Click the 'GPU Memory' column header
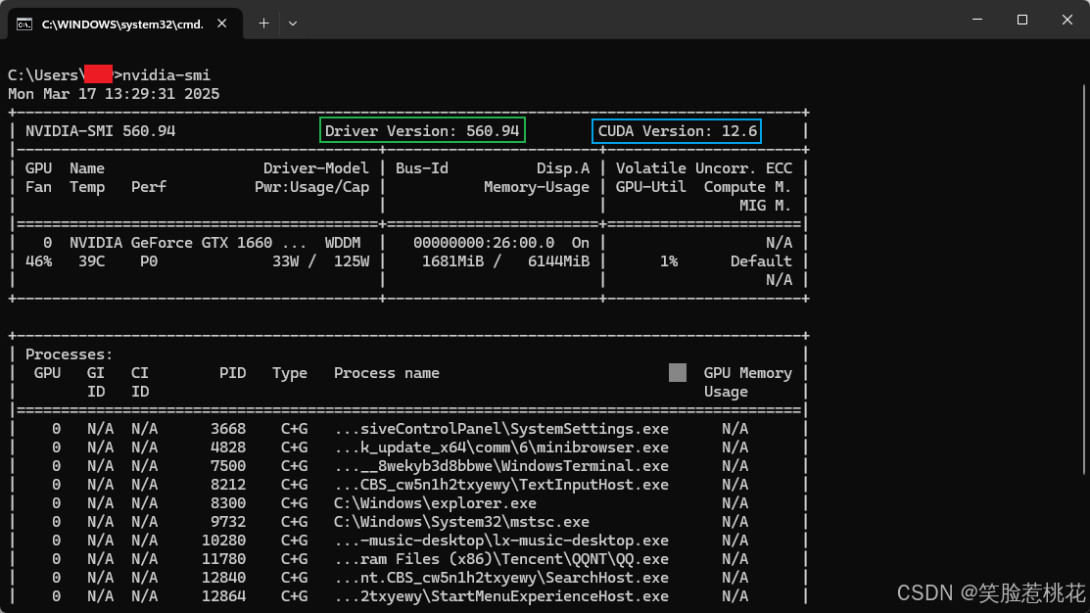 click(748, 373)
